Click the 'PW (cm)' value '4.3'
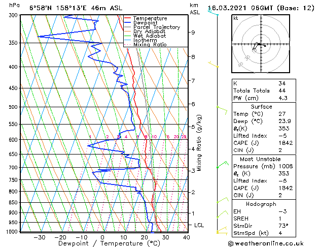Image resolution: width=319 pixels, height=247 pixels. pos(283,98)
